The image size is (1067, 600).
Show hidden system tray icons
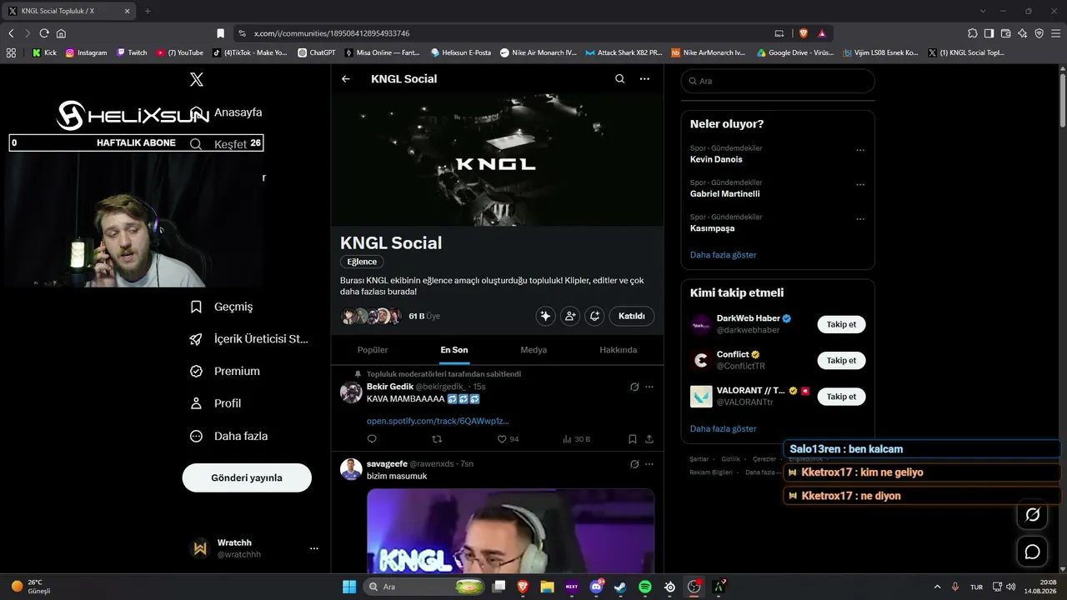pyautogui.click(x=937, y=587)
